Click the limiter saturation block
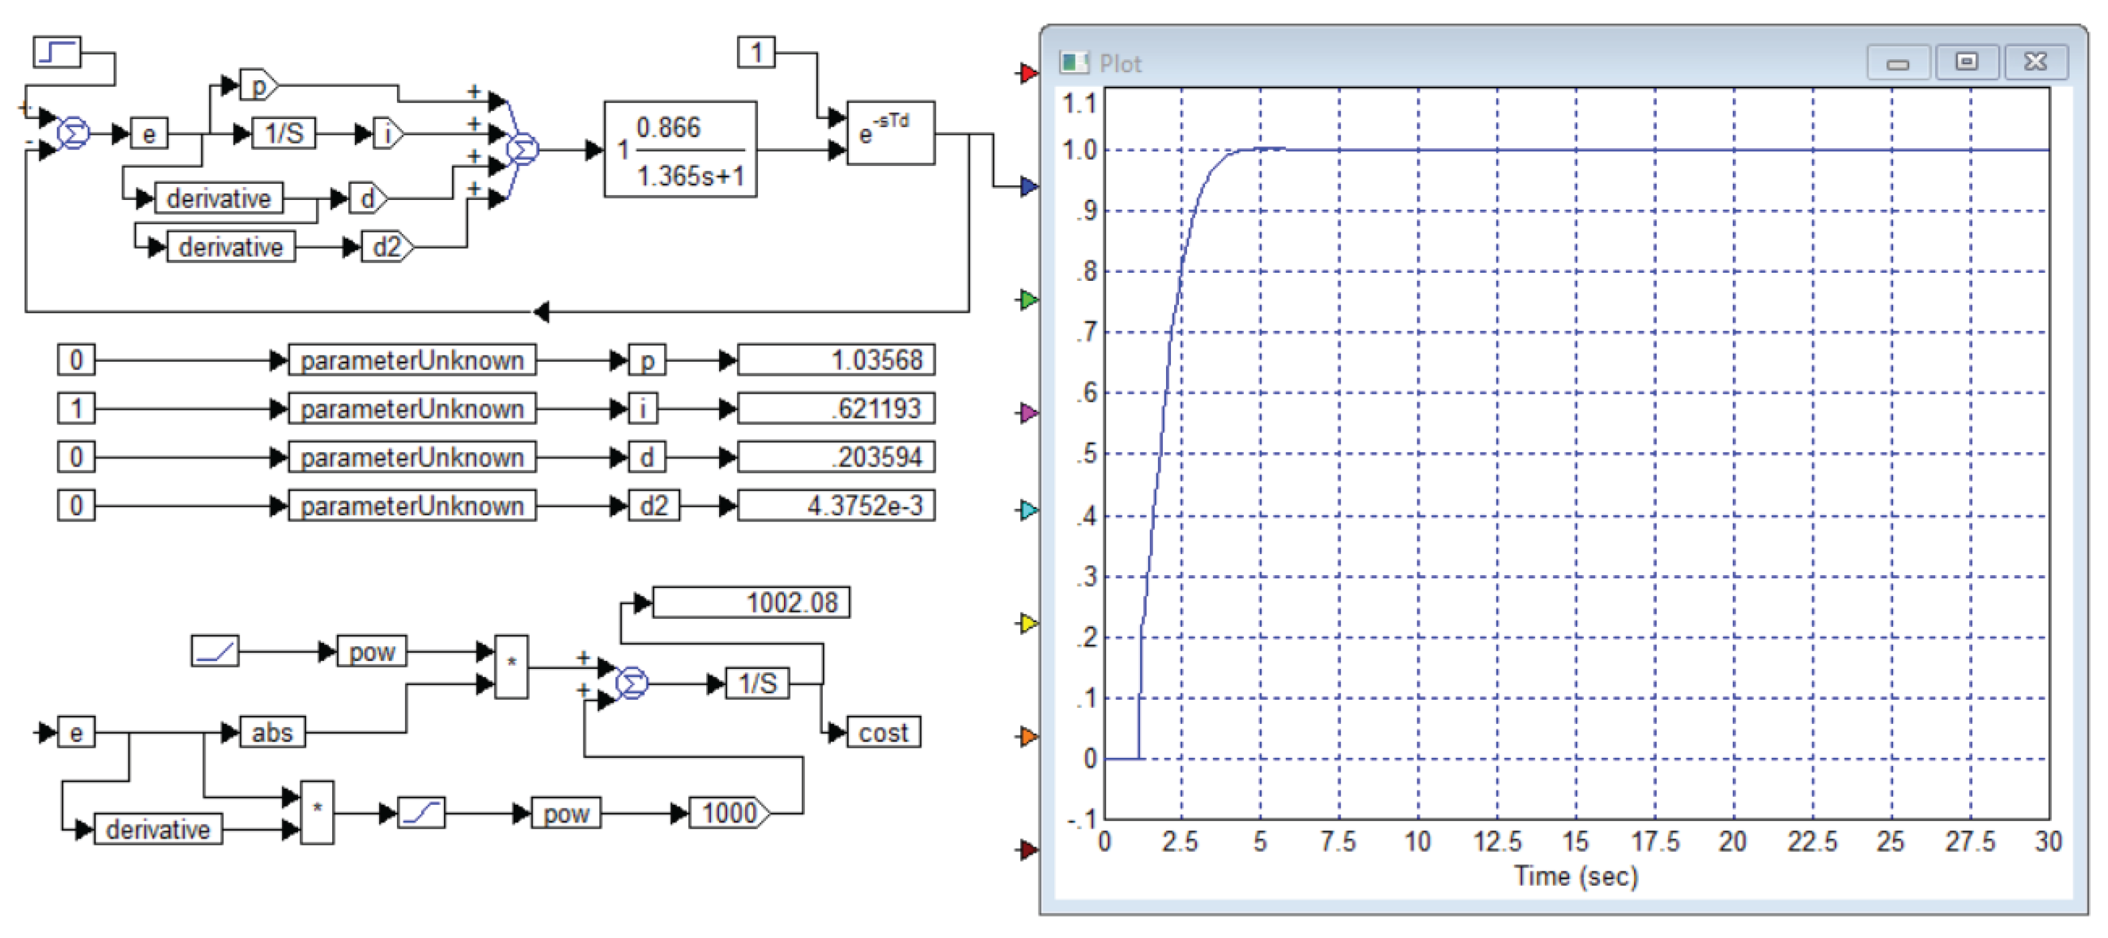This screenshot has width=2108, height=938. [422, 813]
